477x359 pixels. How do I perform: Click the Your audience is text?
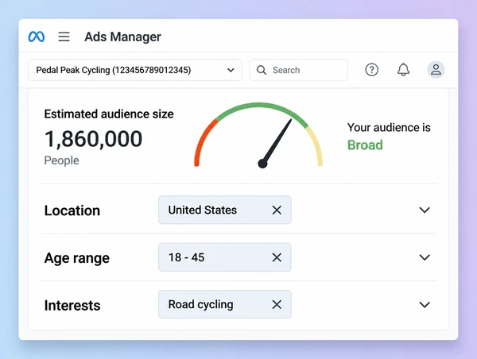point(389,128)
